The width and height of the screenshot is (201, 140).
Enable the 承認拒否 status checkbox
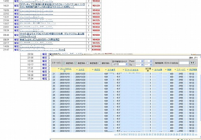pyautogui.click(x=88, y=63)
